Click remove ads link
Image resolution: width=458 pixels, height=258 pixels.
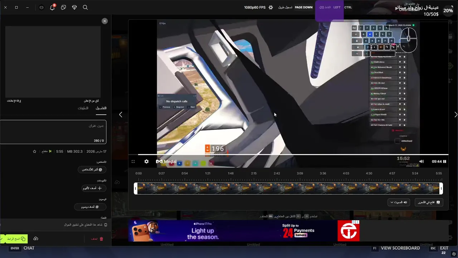[x=14, y=101]
